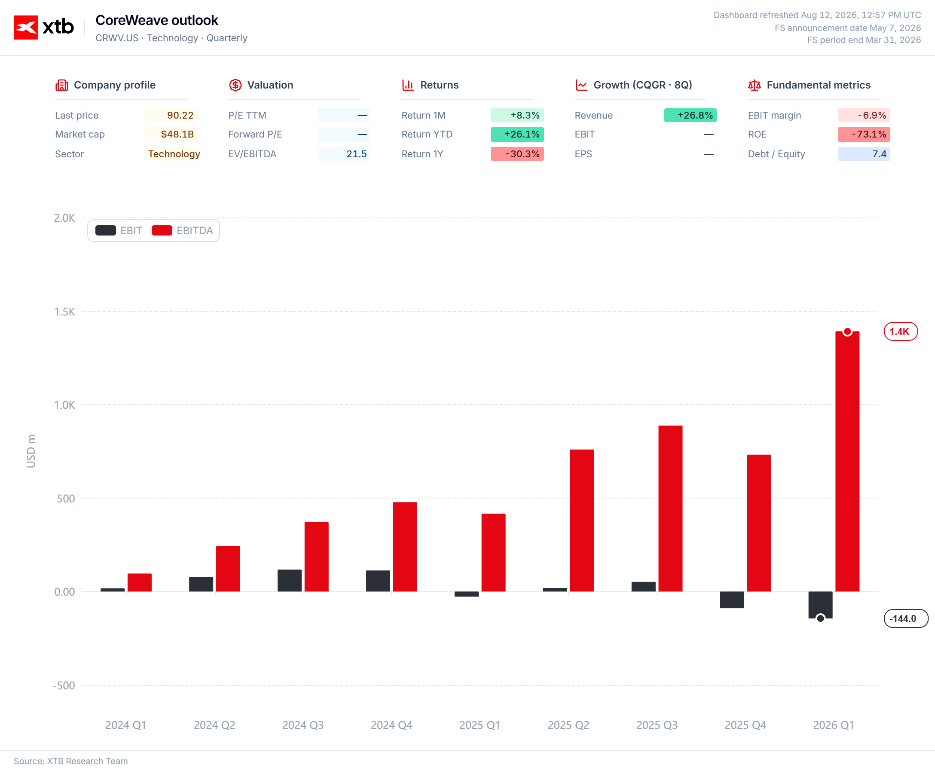This screenshot has height=771, width=935.
Task: Click the -144.0 EBIT value label
Action: (x=906, y=618)
